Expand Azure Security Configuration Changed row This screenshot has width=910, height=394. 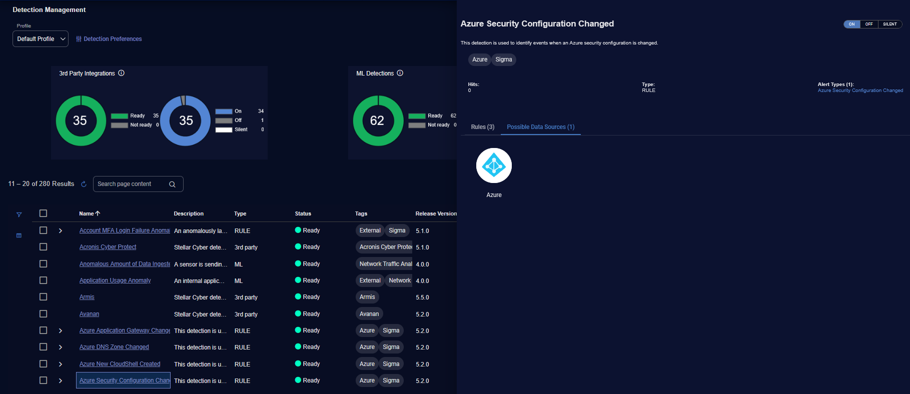tap(61, 380)
